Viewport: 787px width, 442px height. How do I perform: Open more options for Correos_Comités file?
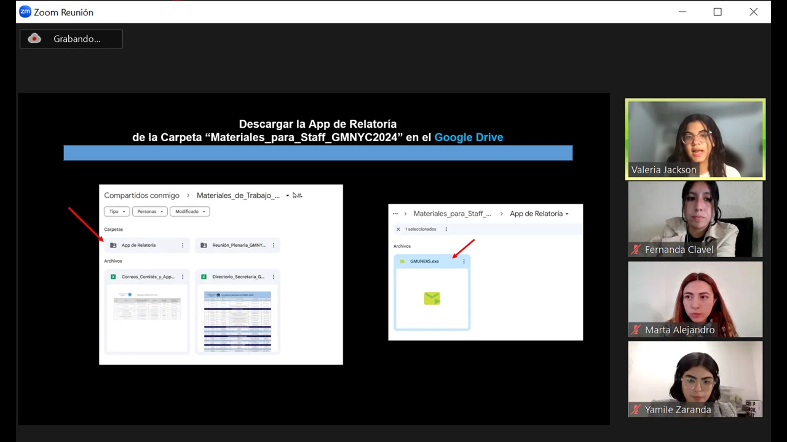(183, 277)
